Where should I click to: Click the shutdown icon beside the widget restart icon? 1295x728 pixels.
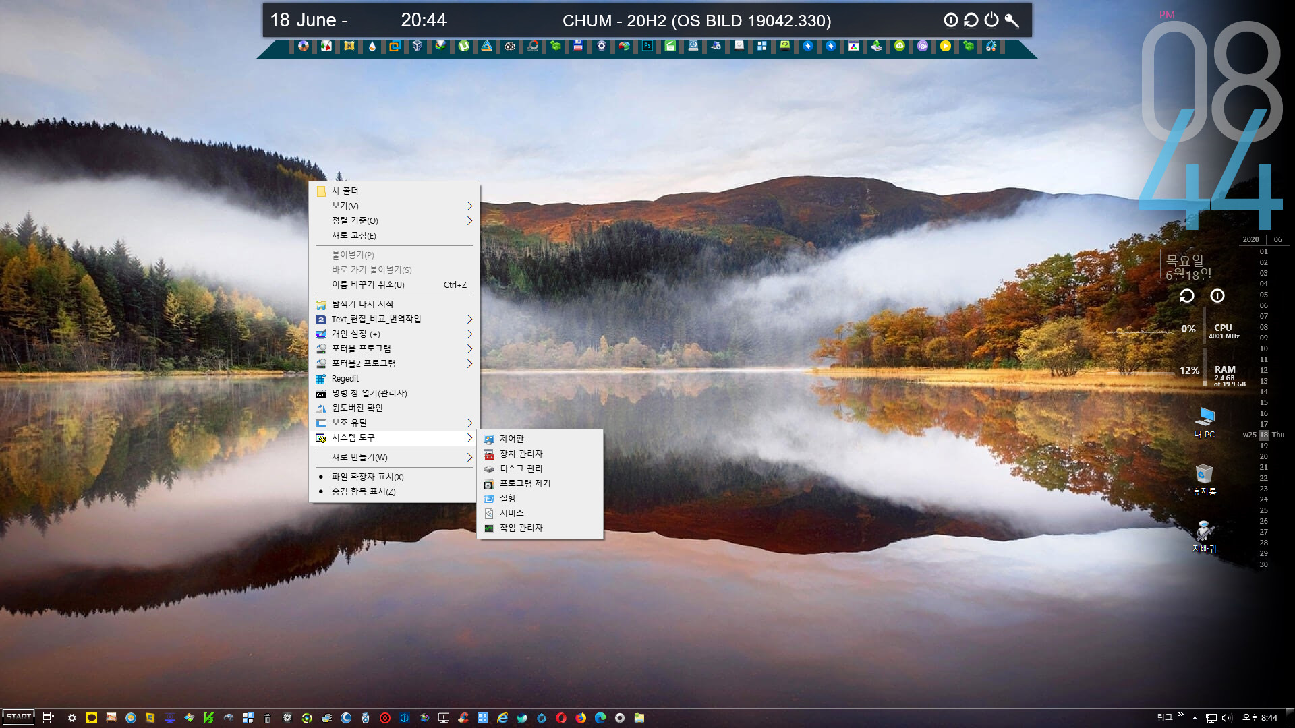tap(1217, 296)
